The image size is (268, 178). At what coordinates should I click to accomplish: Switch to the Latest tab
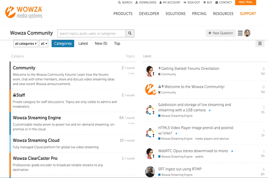[83, 44]
